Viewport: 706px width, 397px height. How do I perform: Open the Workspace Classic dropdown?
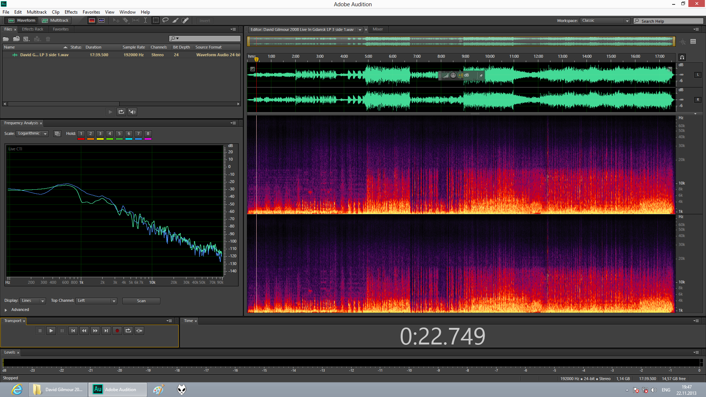(605, 21)
